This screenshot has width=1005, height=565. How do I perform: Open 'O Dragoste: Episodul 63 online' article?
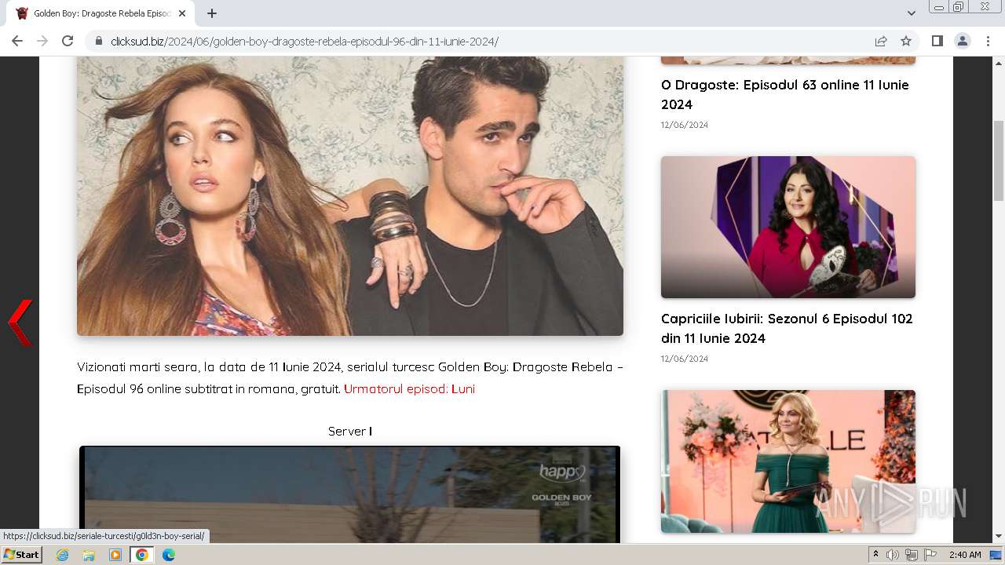pyautogui.click(x=785, y=94)
